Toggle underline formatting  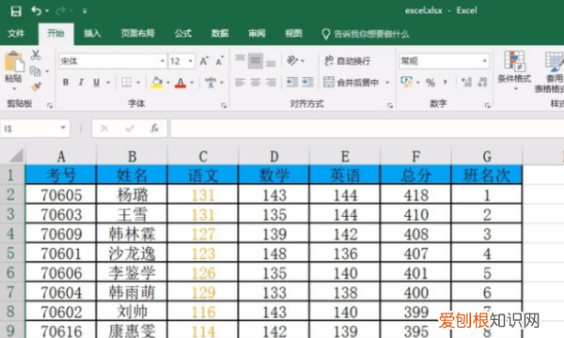point(97,83)
